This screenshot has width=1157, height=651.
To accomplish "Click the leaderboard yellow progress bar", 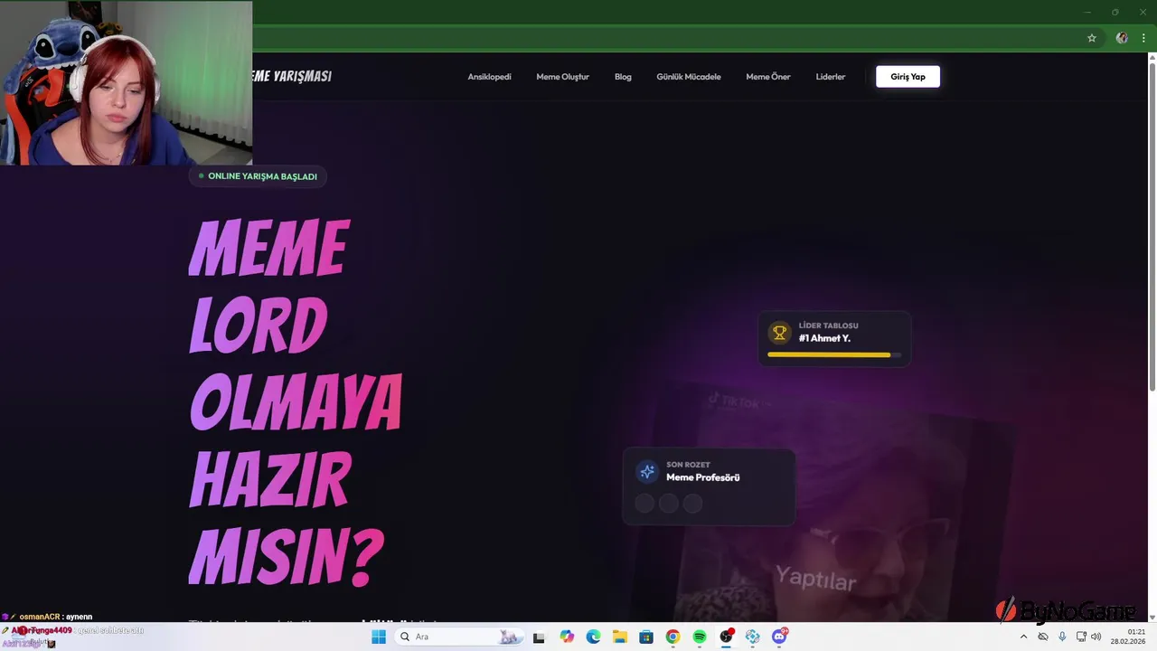I will click(834, 355).
